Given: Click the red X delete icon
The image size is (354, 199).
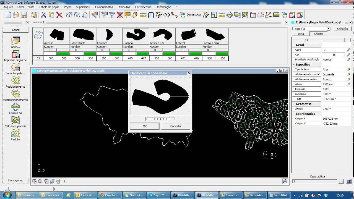Looking at the screenshot, I should coord(59,15).
